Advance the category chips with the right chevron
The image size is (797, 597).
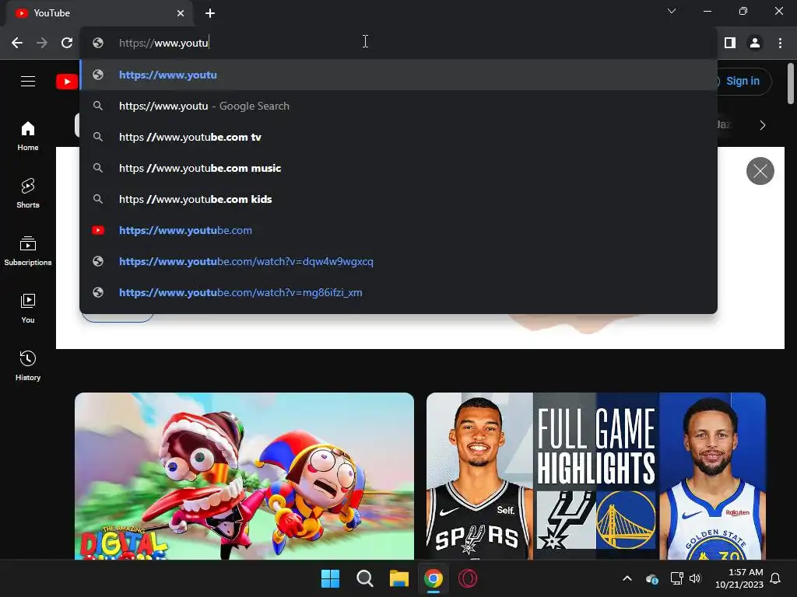tap(763, 125)
